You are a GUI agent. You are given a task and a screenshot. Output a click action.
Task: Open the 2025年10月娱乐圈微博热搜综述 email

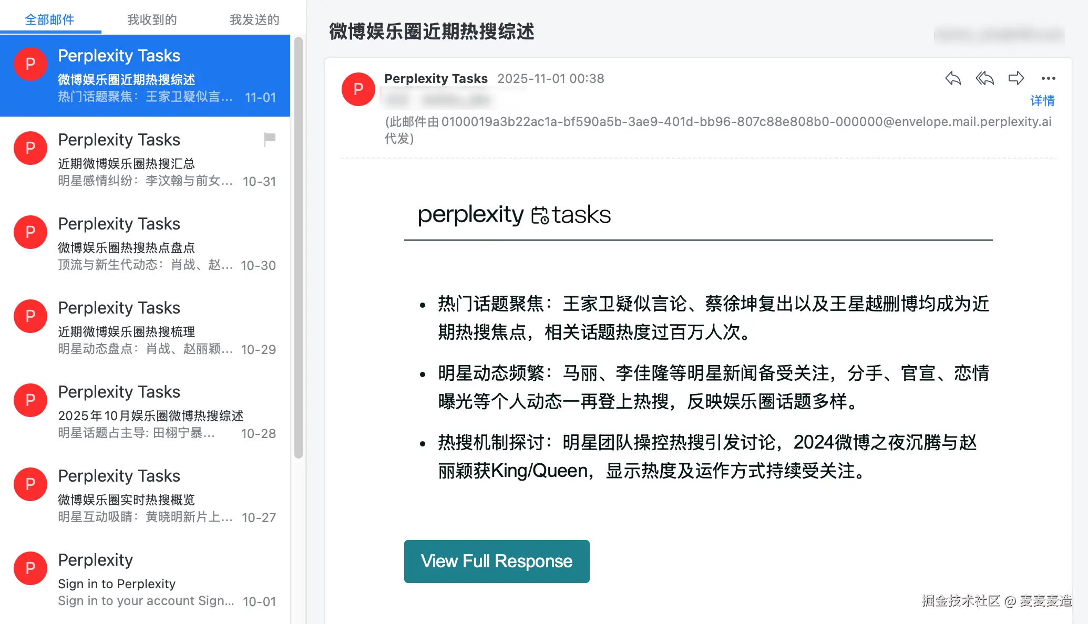pyautogui.click(x=145, y=411)
